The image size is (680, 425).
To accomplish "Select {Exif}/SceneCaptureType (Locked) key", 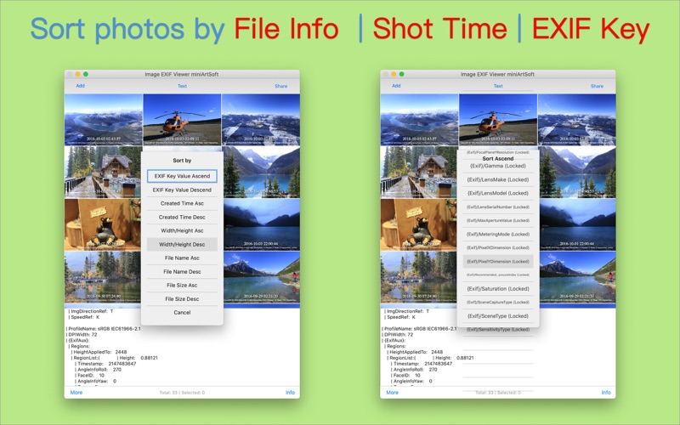I will click(x=498, y=303).
